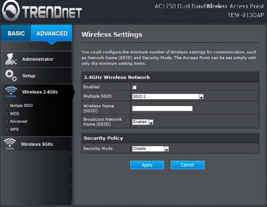Open the WDS submenu link
Viewport: 267px width, 207px height.
coord(14,114)
